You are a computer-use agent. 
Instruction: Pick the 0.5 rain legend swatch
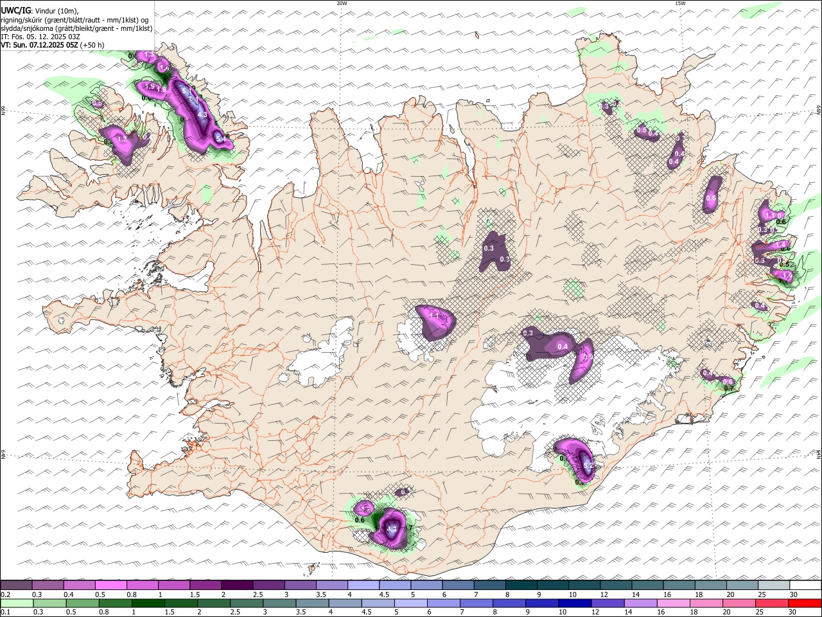pos(83,604)
